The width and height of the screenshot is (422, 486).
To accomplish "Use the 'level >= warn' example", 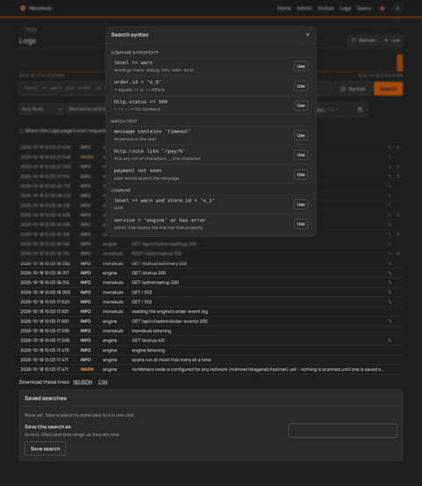I will pos(301,66).
